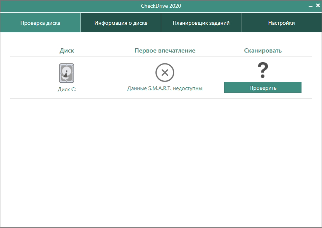Open the Информация о диске tab
Viewport: 322px width, 228px height.
pyautogui.click(x=121, y=22)
